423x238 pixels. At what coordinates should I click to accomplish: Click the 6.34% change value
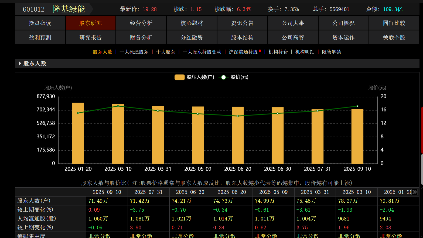(244, 9)
